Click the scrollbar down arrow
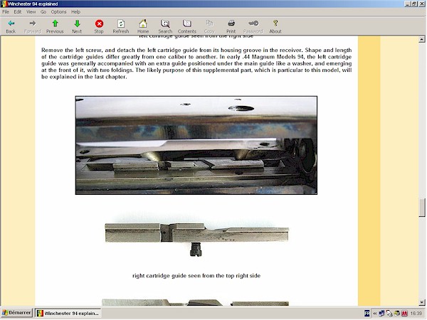 [422, 302]
